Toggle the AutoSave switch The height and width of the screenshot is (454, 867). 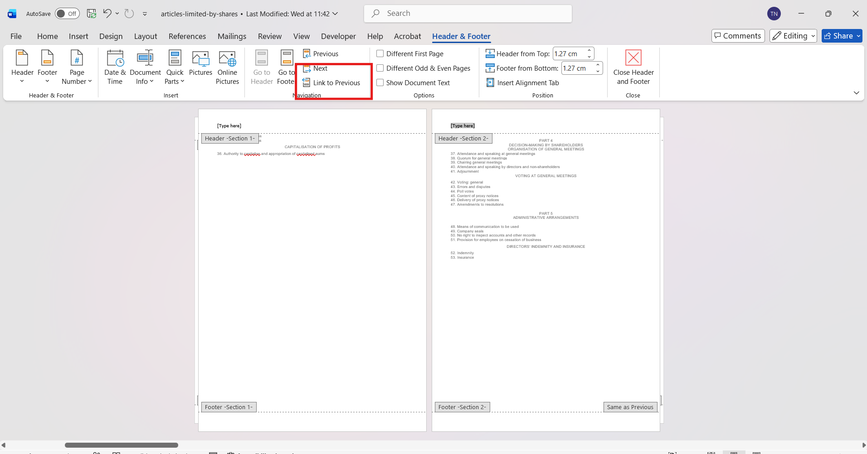(x=67, y=14)
